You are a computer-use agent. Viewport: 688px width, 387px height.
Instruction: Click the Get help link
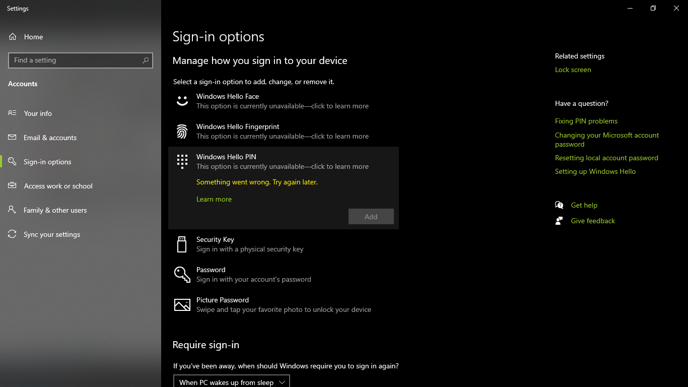[x=584, y=205]
